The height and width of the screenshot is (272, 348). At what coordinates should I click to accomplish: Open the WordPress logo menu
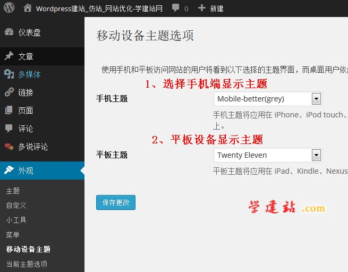point(9,8)
